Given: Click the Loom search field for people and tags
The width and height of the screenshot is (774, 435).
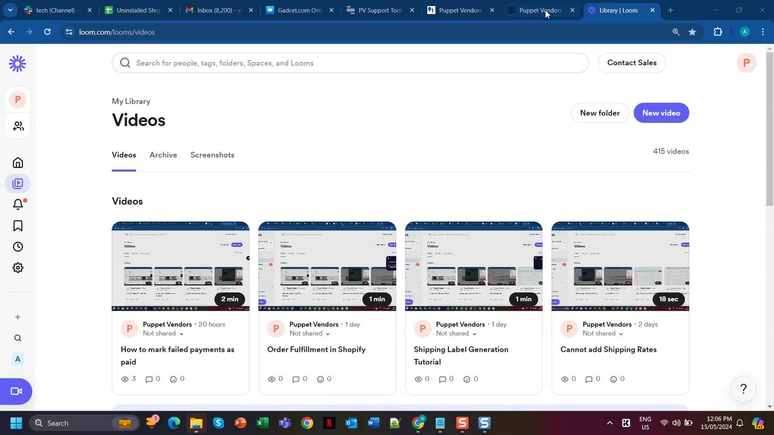Looking at the screenshot, I should 350,63.
